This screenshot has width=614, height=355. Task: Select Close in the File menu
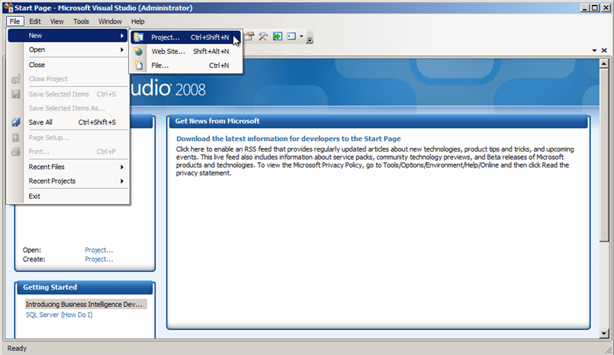click(68, 65)
